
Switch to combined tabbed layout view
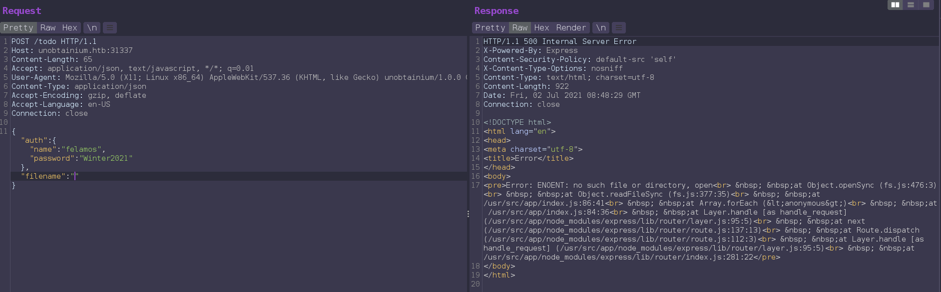point(926,5)
